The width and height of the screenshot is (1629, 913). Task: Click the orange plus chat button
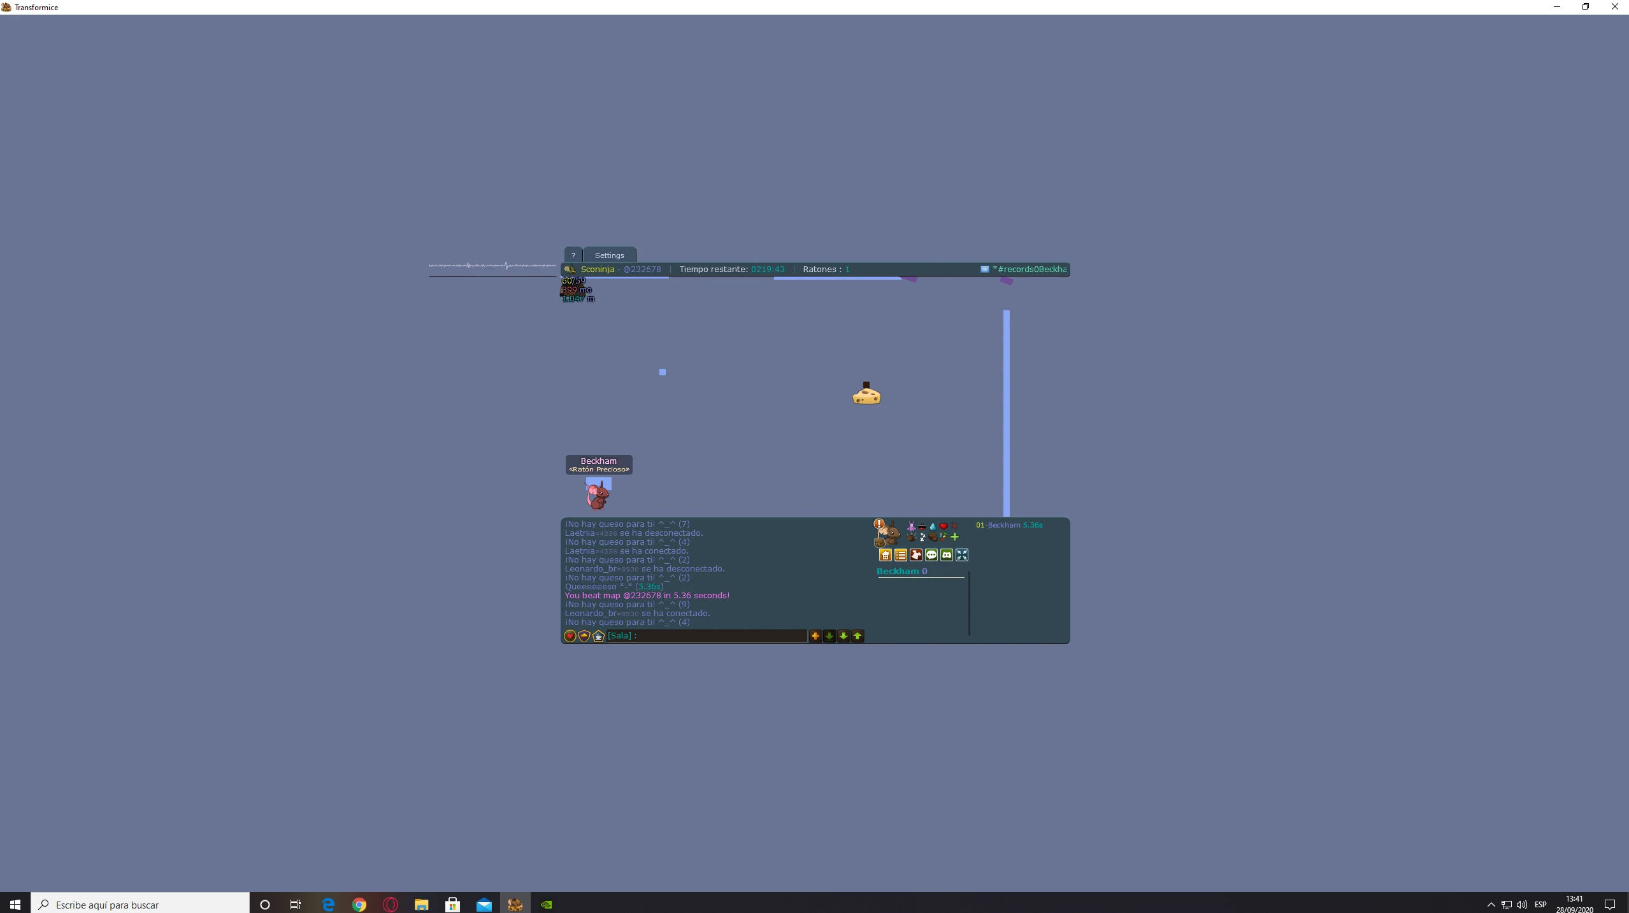click(815, 636)
